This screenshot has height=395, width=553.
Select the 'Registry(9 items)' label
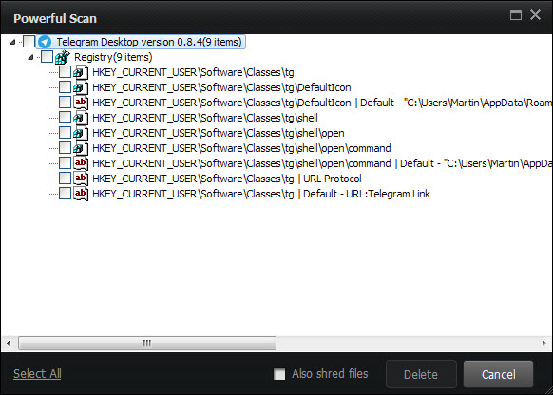113,57
